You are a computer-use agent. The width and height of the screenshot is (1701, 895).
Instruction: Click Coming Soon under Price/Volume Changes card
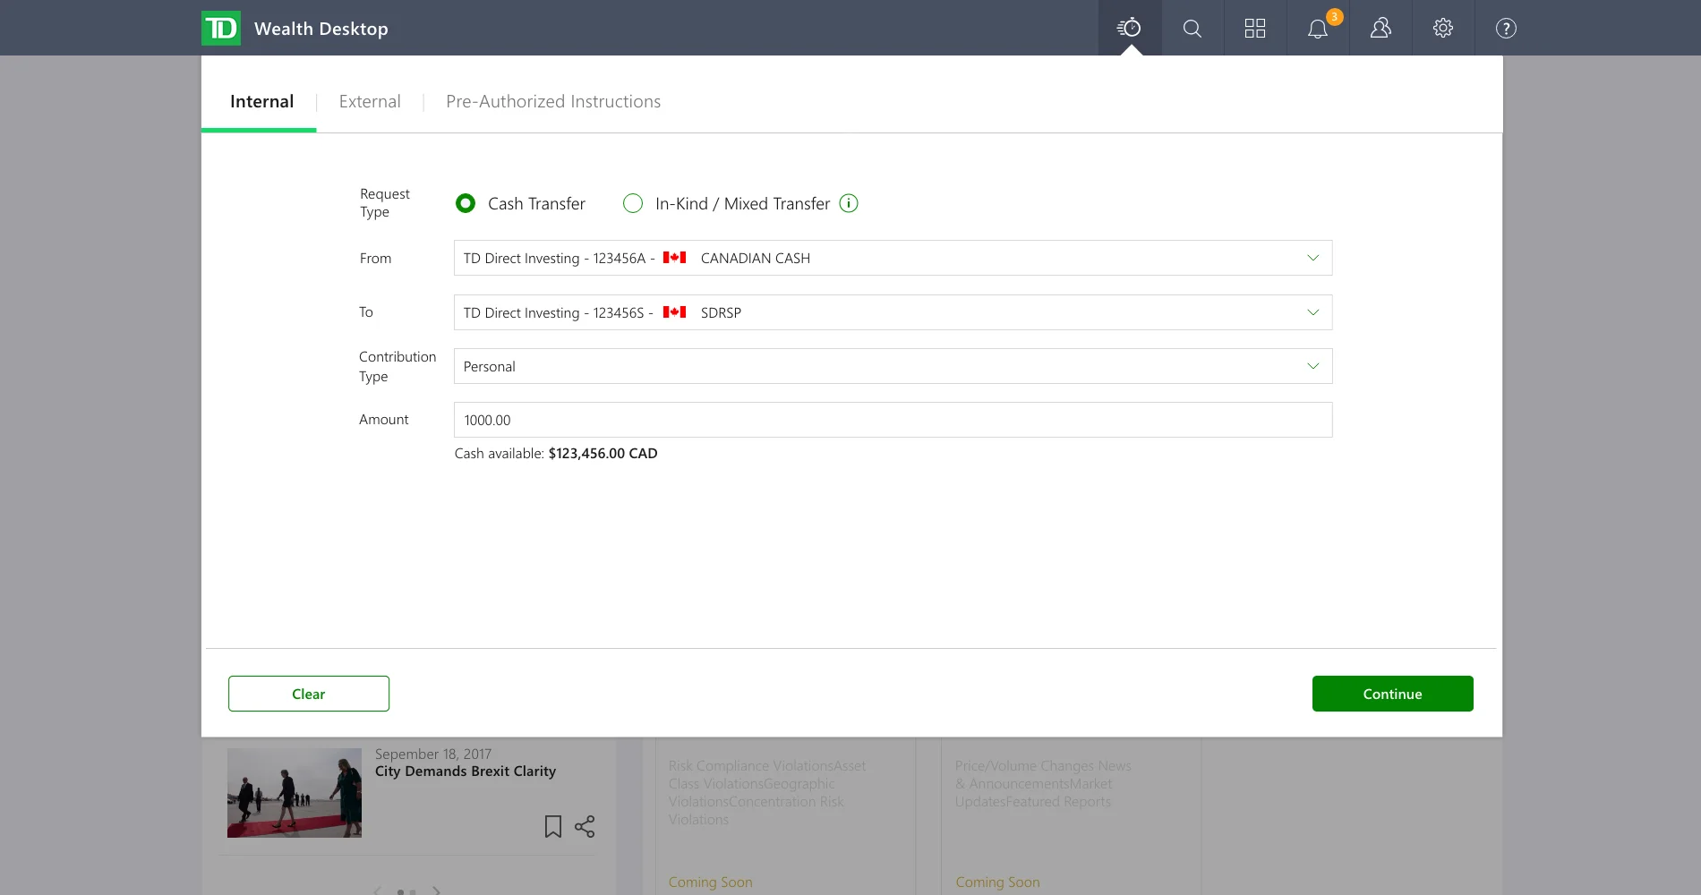click(997, 882)
